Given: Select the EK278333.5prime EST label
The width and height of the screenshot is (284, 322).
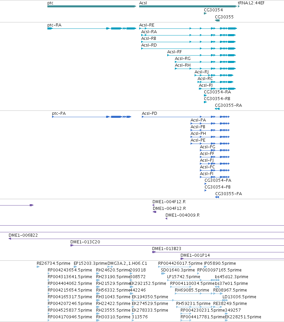Looking at the screenshot, I should (x=150, y=310).
